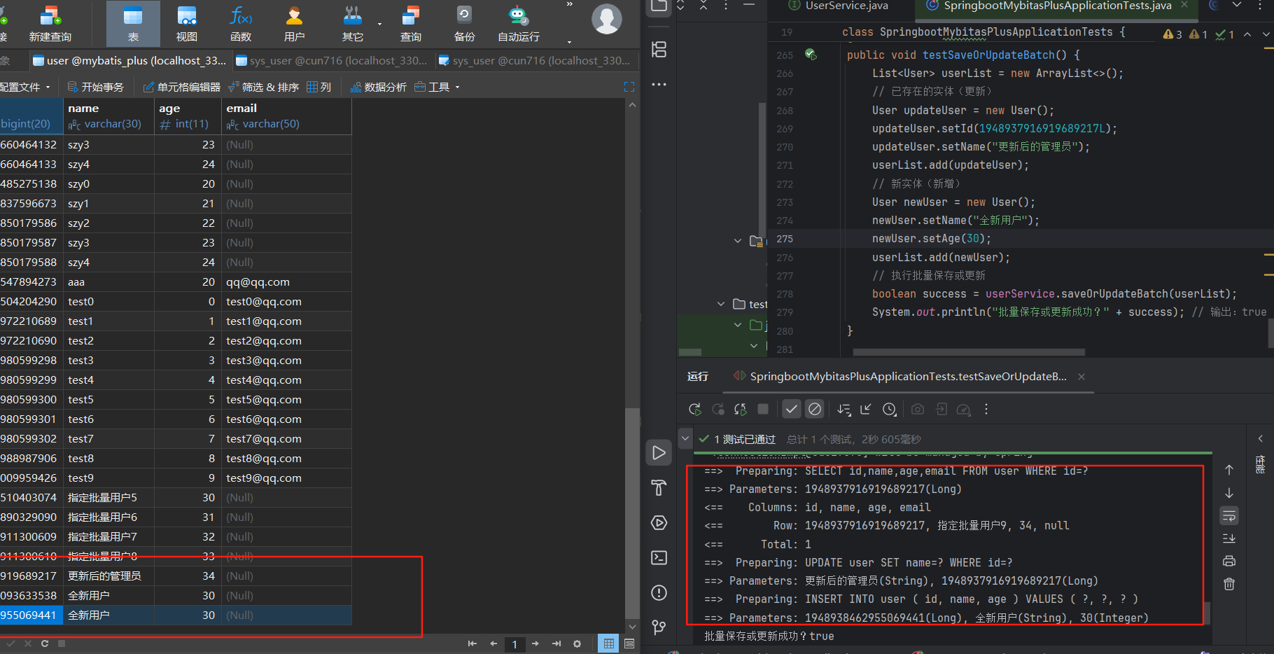Switch to grid view in Navicat
This screenshot has height=654, width=1274.
609,643
